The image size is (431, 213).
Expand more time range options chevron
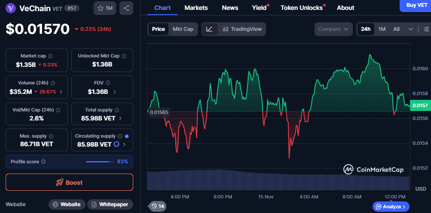[411, 29]
